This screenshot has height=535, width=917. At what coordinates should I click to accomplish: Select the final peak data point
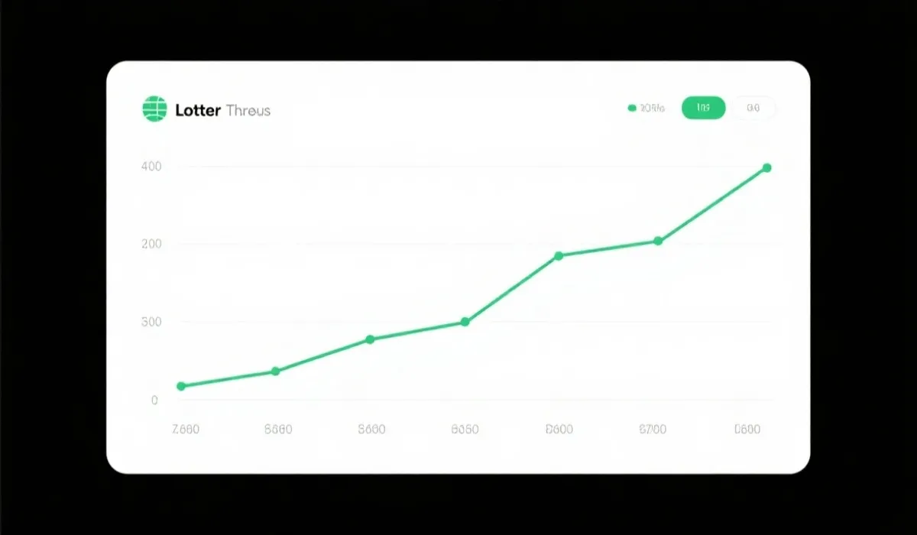pyautogui.click(x=766, y=168)
